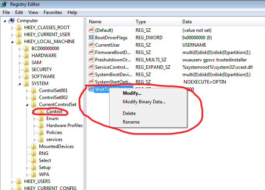Click the ServiceControl string value icon

[x=91, y=67]
